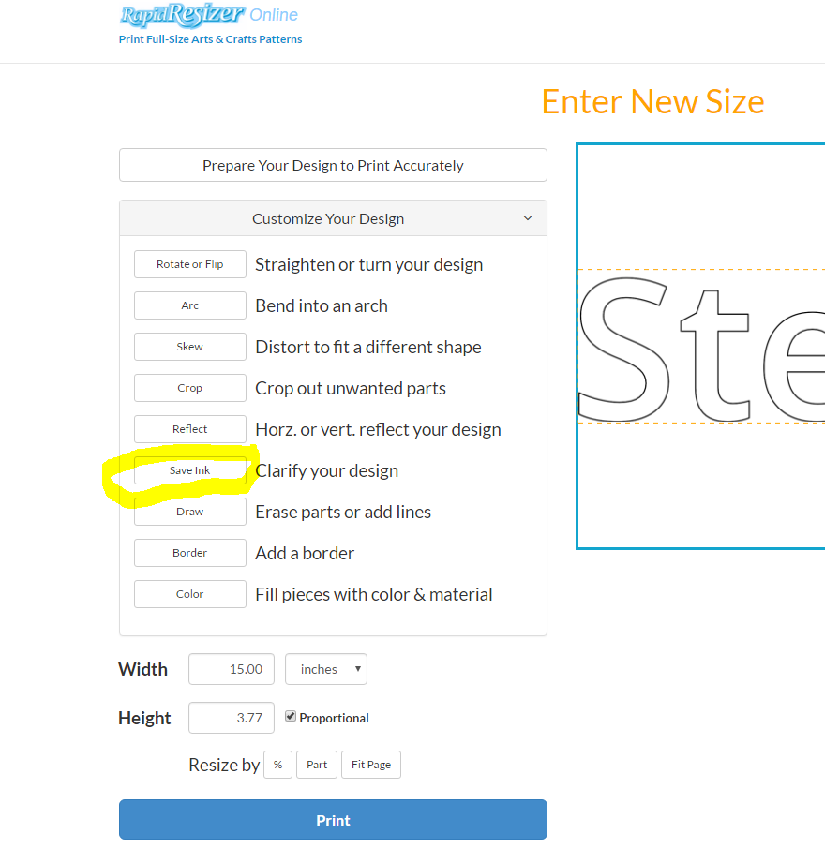Toggle the Proportional checkbox
The image size is (825, 848).
point(291,717)
